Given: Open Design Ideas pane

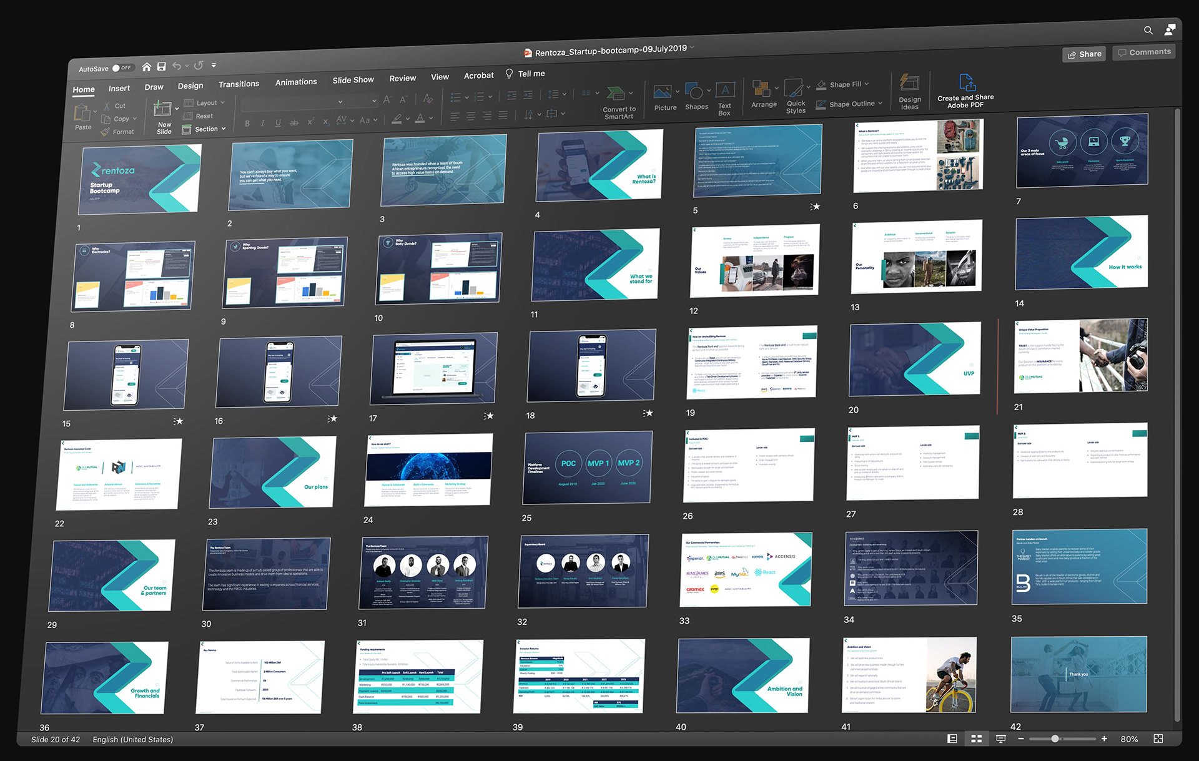Looking at the screenshot, I should tap(910, 92).
